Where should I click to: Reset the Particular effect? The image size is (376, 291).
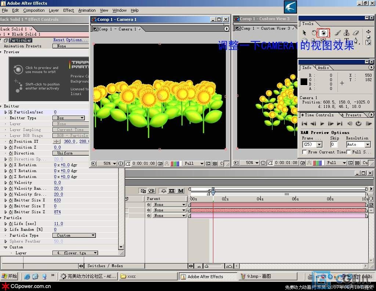[59, 40]
